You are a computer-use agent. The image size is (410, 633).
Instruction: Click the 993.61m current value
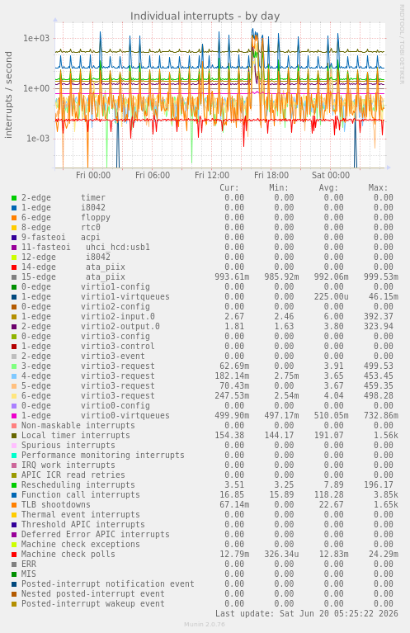pos(232,277)
